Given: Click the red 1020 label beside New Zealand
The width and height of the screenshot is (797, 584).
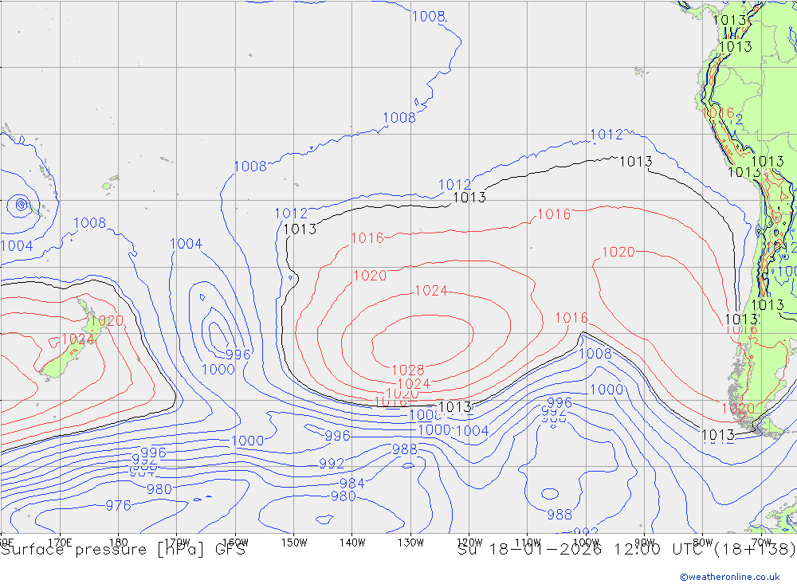Looking at the screenshot, I should (108, 321).
